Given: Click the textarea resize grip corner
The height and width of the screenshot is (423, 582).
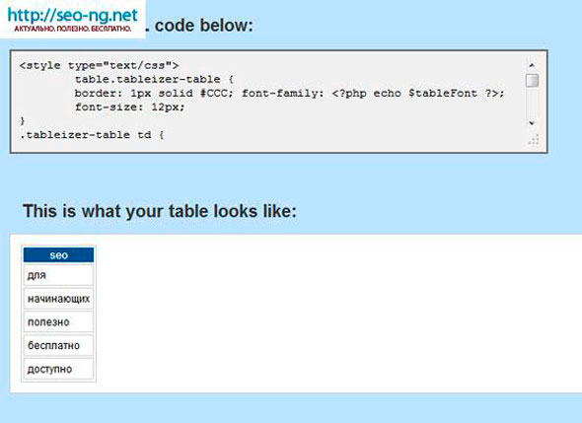Looking at the screenshot, I should tap(534, 140).
